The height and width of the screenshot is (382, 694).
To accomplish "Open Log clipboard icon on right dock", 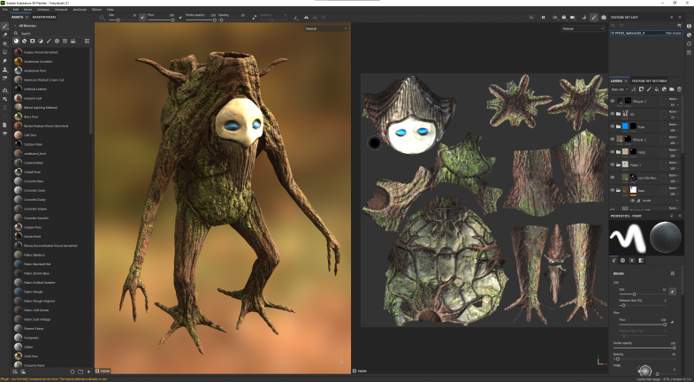I will [689, 53].
